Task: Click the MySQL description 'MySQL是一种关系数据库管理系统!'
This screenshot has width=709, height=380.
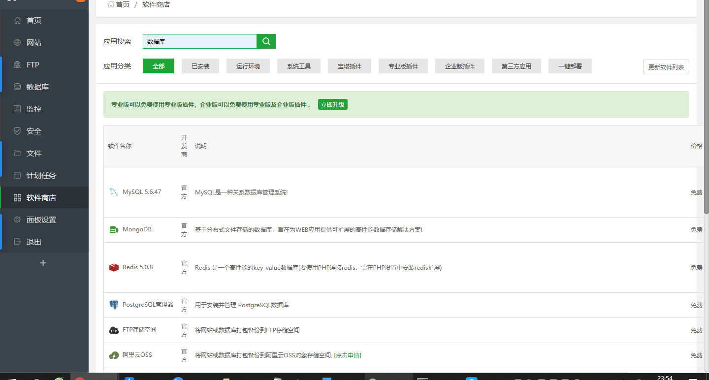Action: 241,192
